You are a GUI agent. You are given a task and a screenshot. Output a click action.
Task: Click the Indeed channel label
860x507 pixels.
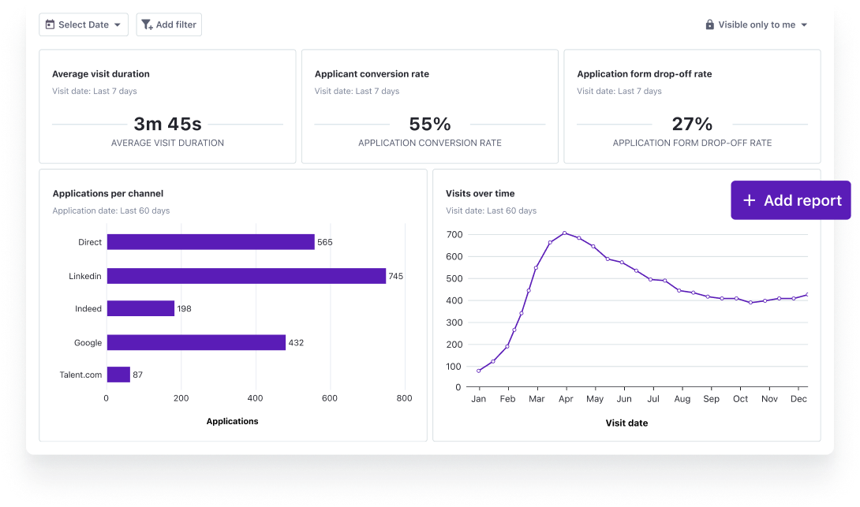pos(88,308)
